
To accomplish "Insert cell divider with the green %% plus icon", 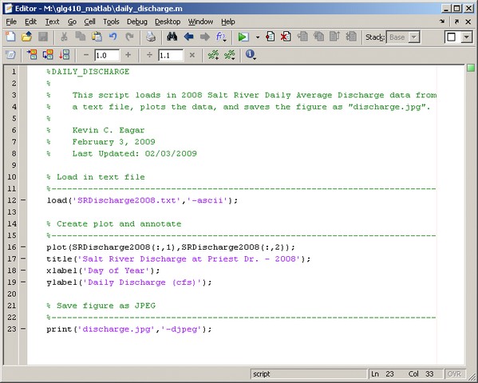I will click(213, 54).
